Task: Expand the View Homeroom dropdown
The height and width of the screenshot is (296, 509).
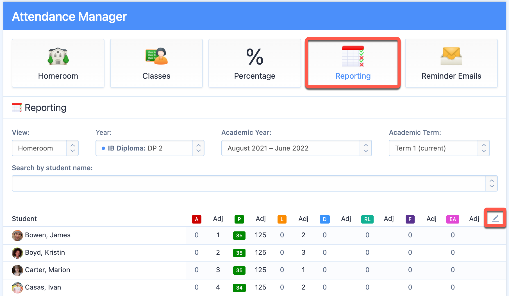Action: [45, 148]
